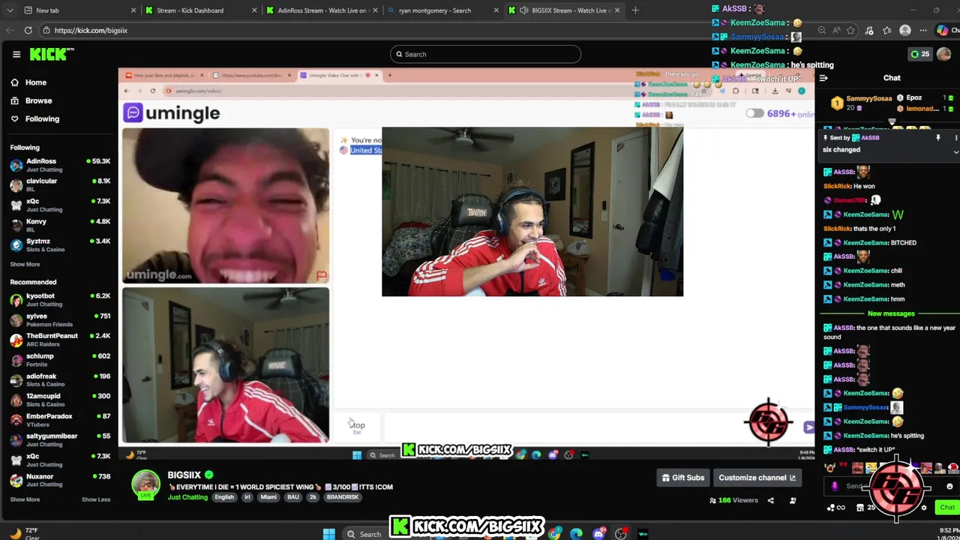Share the stream via share icon
The image size is (960, 540).
pyautogui.click(x=770, y=500)
